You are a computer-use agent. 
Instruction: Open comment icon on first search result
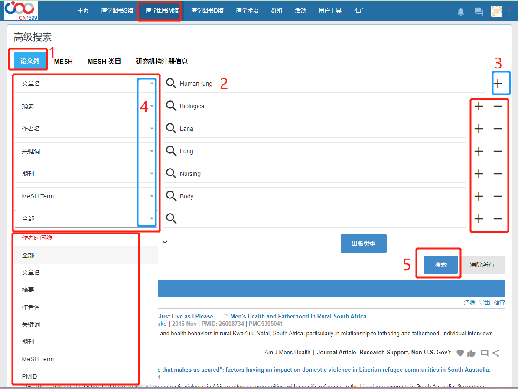pos(484,353)
